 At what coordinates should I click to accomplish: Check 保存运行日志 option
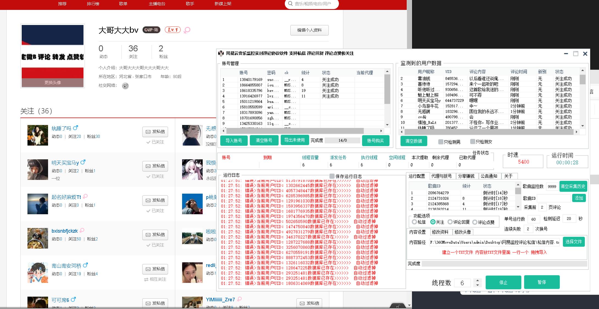332,176
